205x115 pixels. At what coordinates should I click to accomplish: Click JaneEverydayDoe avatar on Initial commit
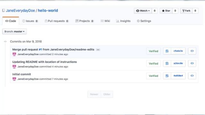pos(14,79)
